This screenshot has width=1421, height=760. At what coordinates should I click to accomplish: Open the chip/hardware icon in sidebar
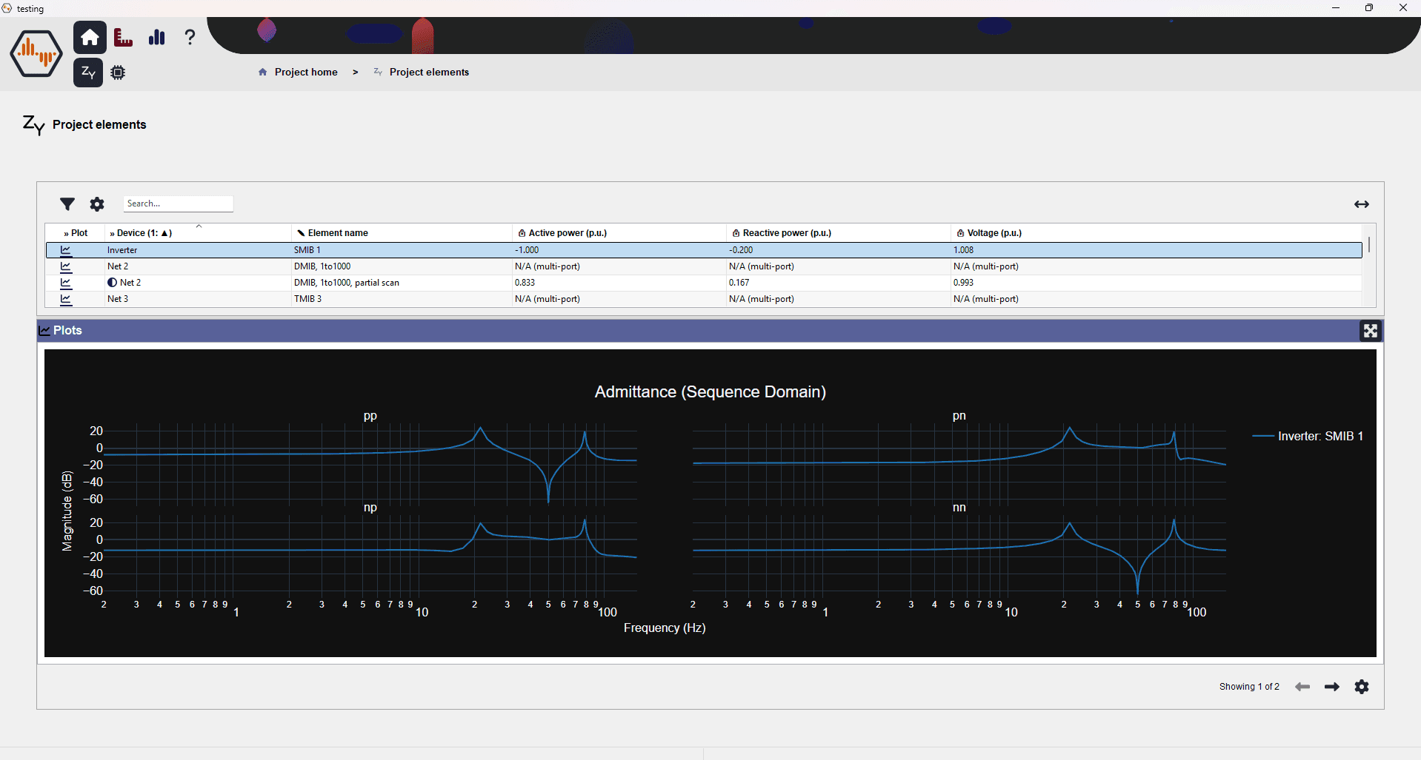pyautogui.click(x=117, y=73)
